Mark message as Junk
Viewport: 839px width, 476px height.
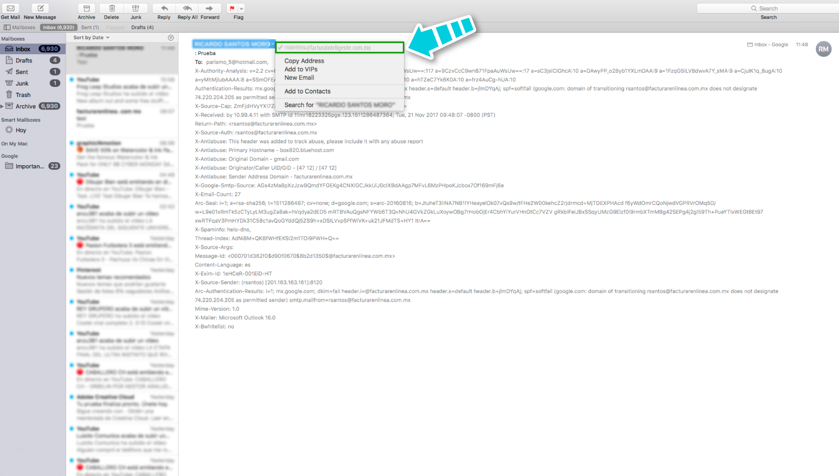tap(136, 8)
